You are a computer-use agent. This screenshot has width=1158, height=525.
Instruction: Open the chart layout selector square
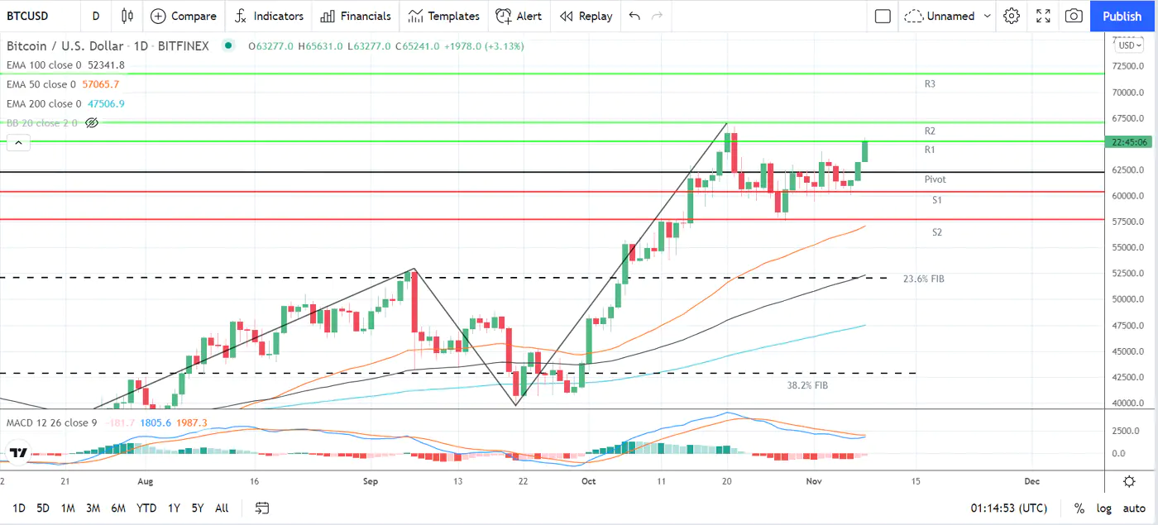[x=883, y=16]
